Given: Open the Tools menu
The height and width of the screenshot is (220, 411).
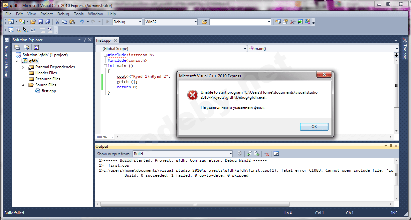Looking at the screenshot, I should [x=79, y=14].
